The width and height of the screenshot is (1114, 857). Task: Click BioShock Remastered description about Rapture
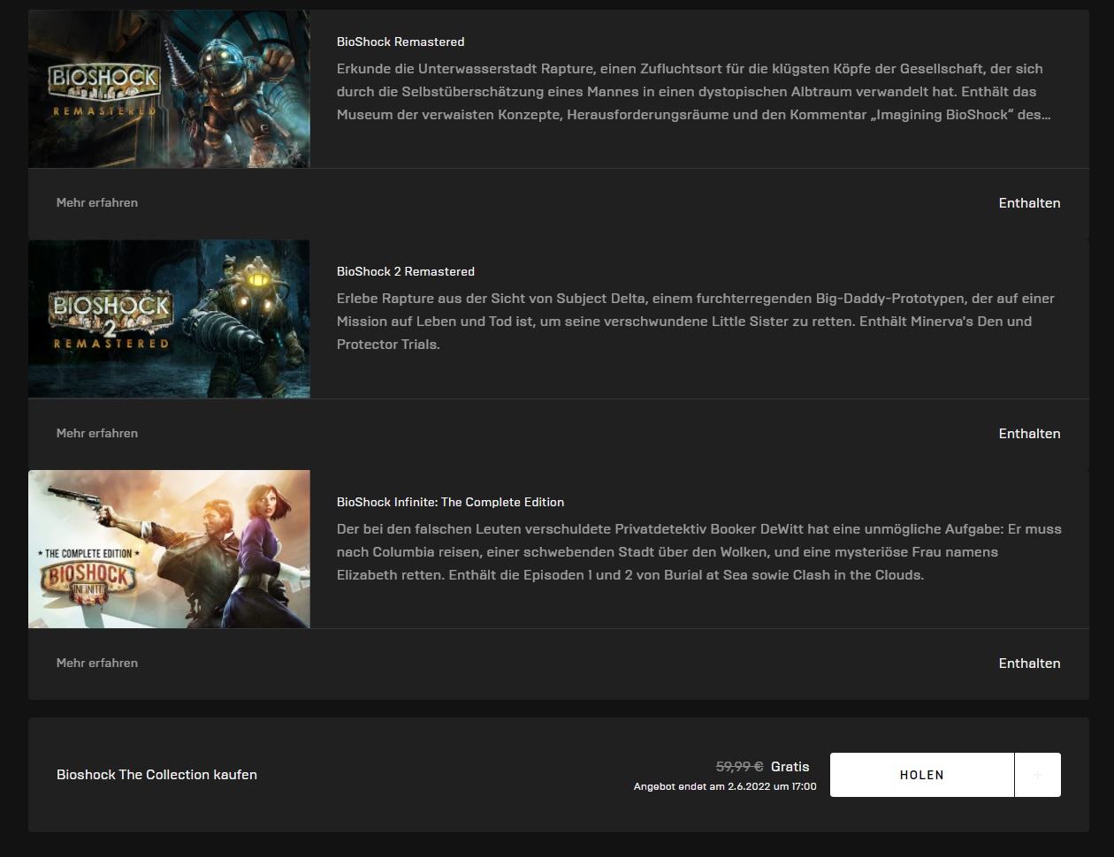(694, 91)
